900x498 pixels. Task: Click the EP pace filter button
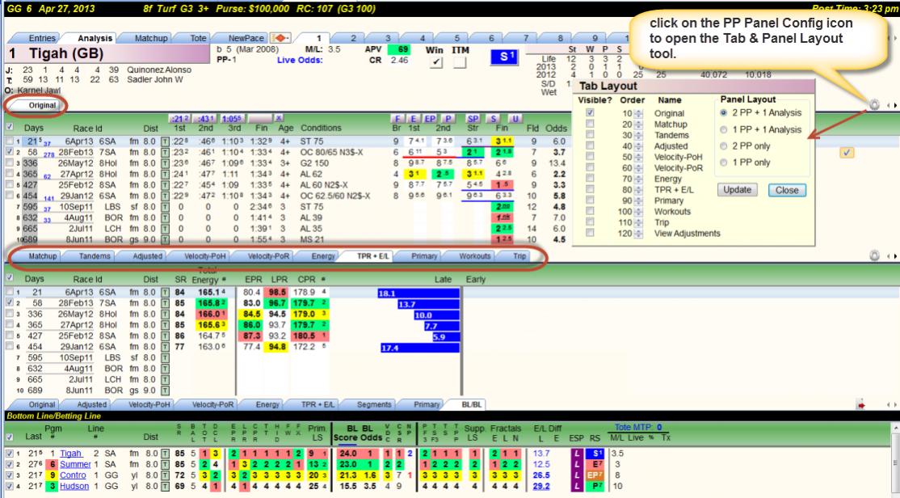[430, 119]
